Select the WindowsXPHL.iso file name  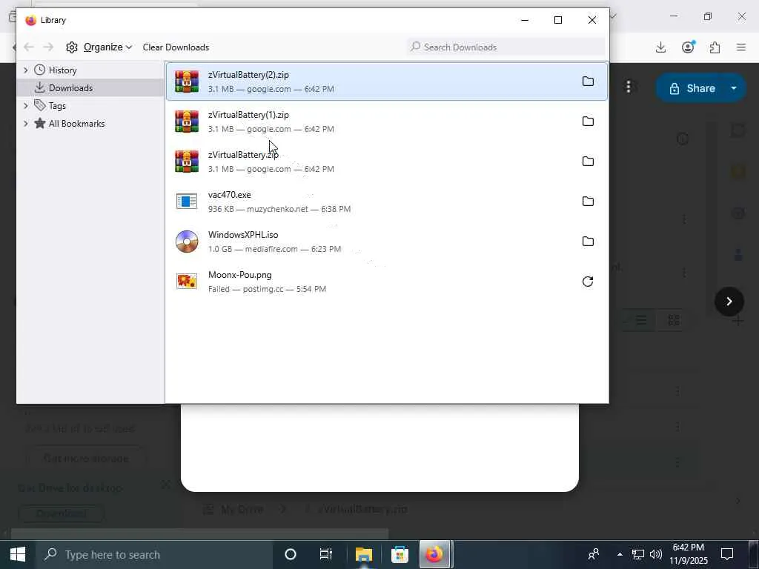coord(243,235)
